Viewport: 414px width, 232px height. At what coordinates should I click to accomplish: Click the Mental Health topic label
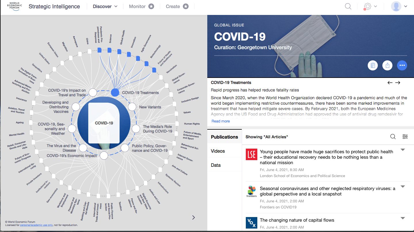[17, 134]
